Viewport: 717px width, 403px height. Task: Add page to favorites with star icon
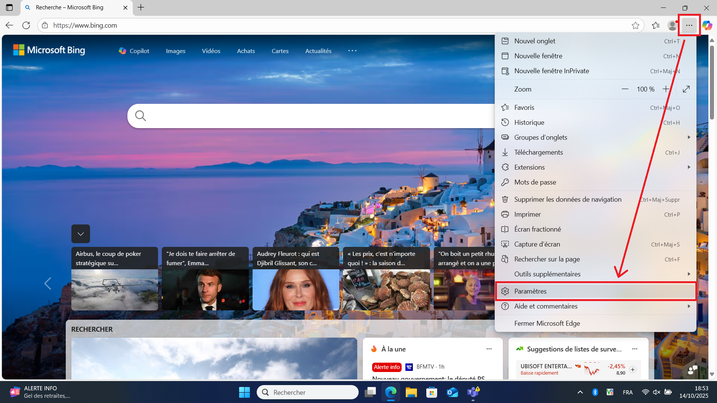tap(635, 25)
